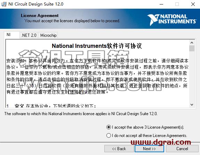
Task: Click the license scrollbar thumb
Action: [x=192, y=49]
